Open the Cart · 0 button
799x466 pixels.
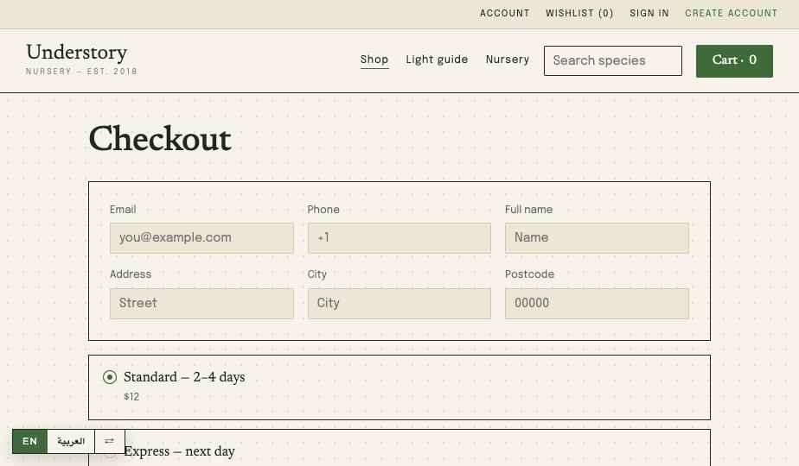[734, 61]
